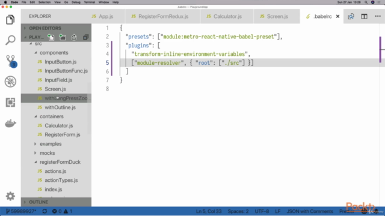Viewport: 385px width, 216px height.
Task: Open the Apple menu
Action: (x=5, y=2)
